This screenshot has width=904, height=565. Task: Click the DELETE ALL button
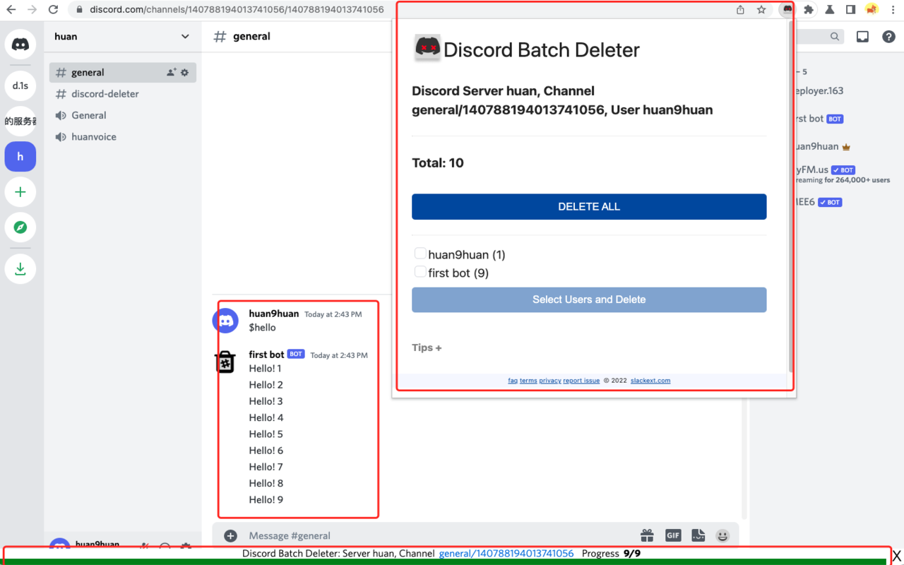pyautogui.click(x=589, y=206)
